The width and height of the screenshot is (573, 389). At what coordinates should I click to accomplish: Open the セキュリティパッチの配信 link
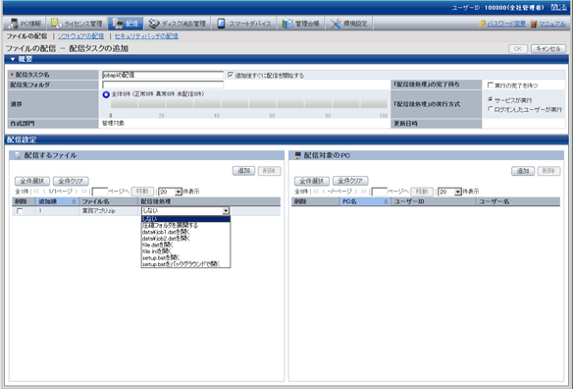[x=146, y=36]
